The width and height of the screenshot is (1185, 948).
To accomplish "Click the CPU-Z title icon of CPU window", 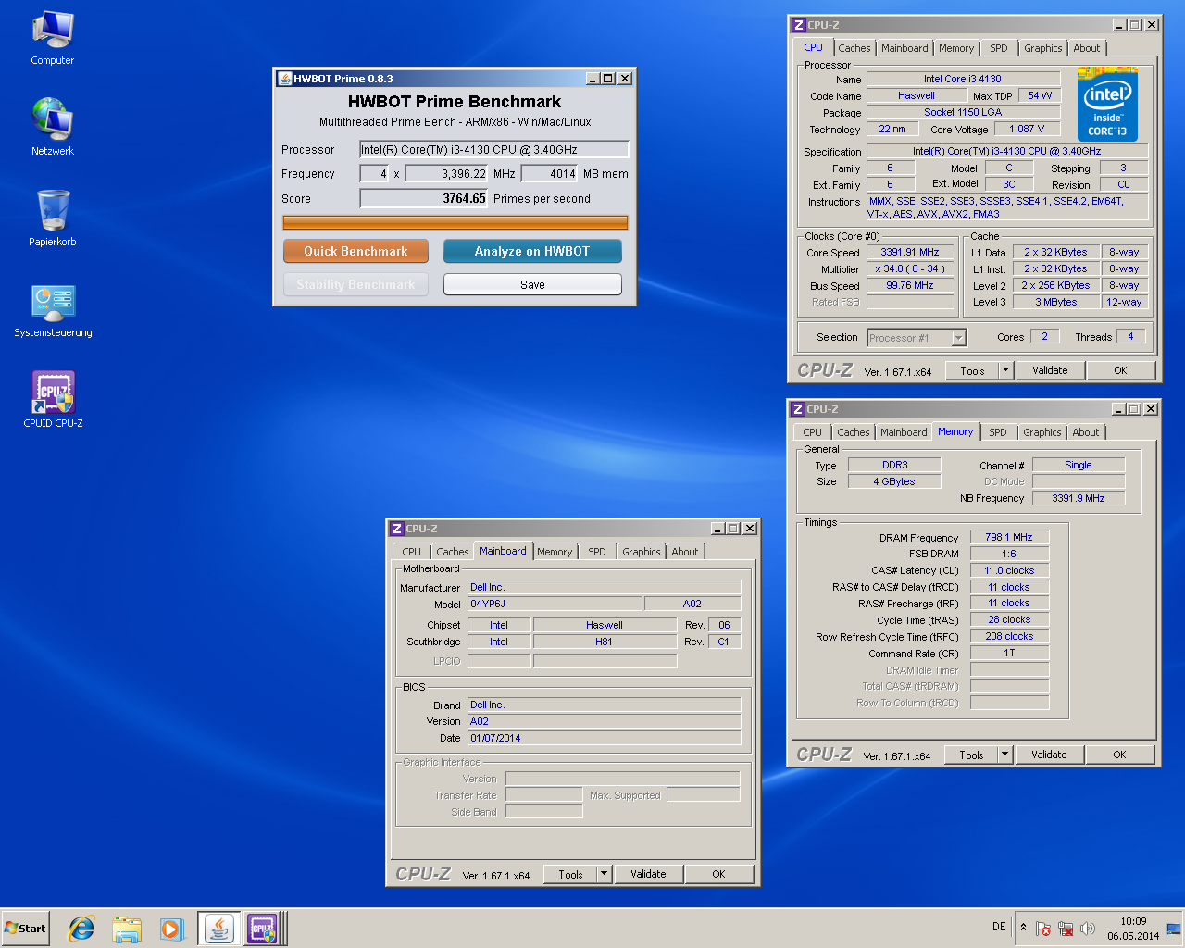I will coord(798,25).
